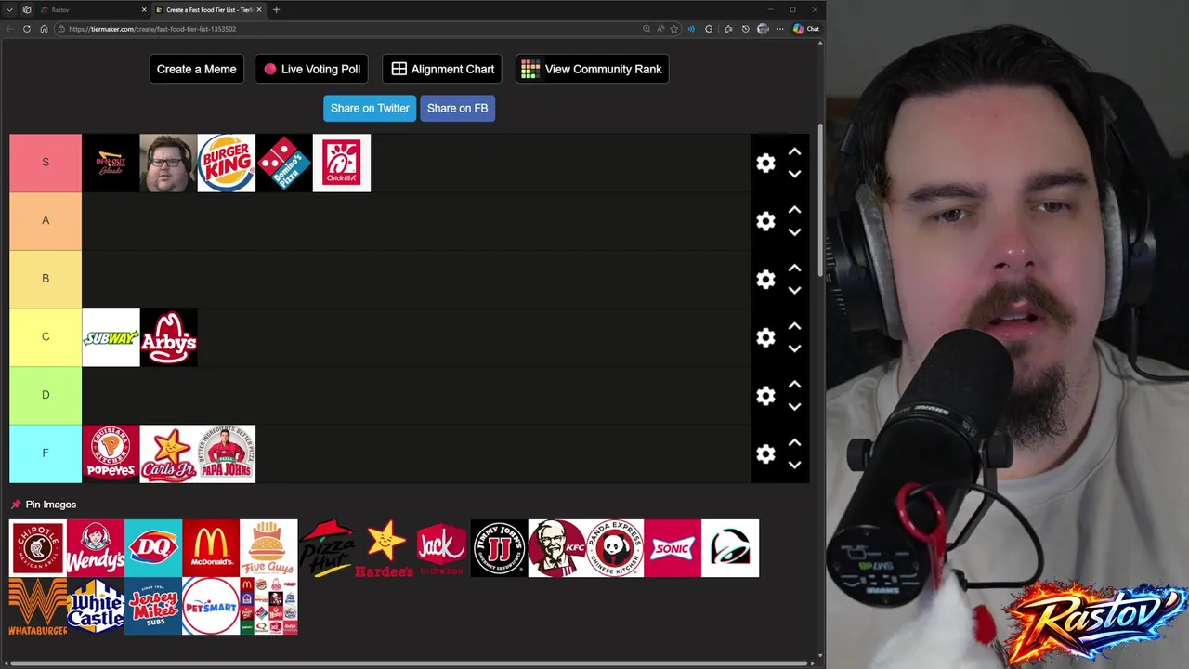Select the face photo thumbnail in S tier
The width and height of the screenshot is (1189, 669).
coord(168,163)
